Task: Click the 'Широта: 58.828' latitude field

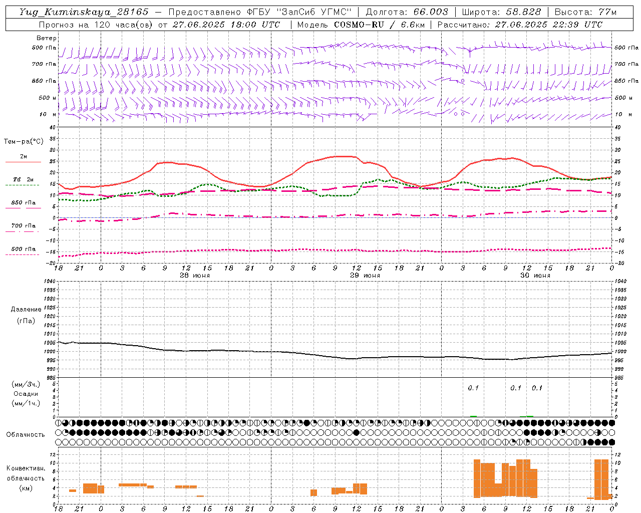Action: [501, 12]
